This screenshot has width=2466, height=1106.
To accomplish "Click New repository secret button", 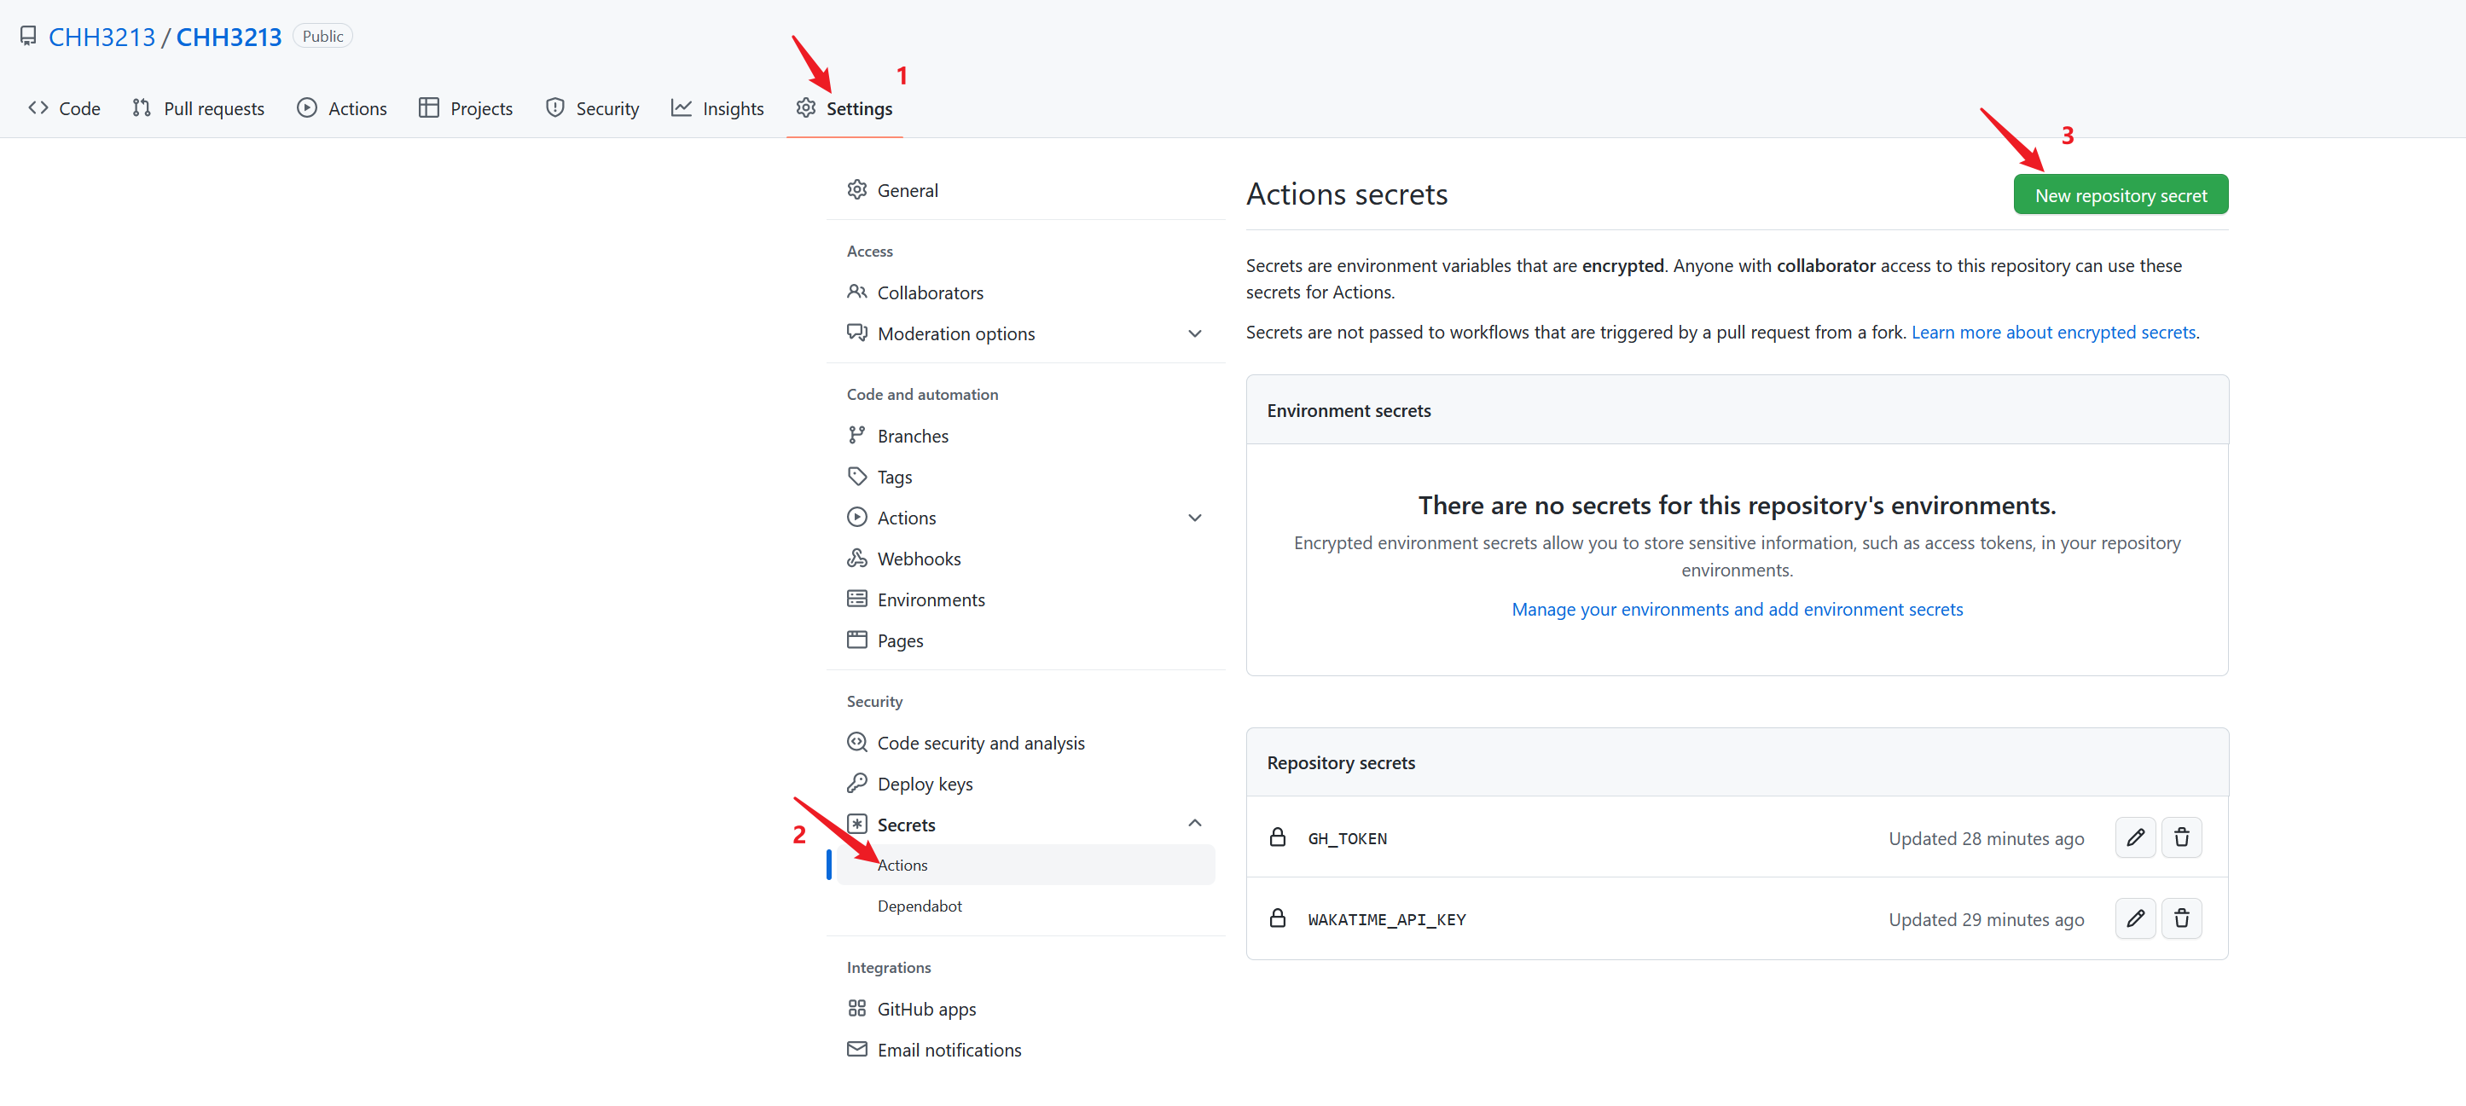I will pos(2121,194).
